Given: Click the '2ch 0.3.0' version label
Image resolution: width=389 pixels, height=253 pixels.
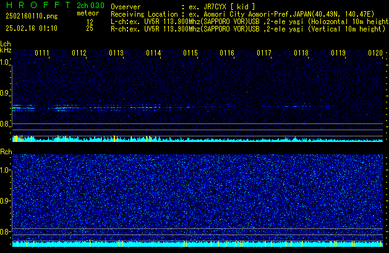Looking at the screenshot, I should (90, 6).
